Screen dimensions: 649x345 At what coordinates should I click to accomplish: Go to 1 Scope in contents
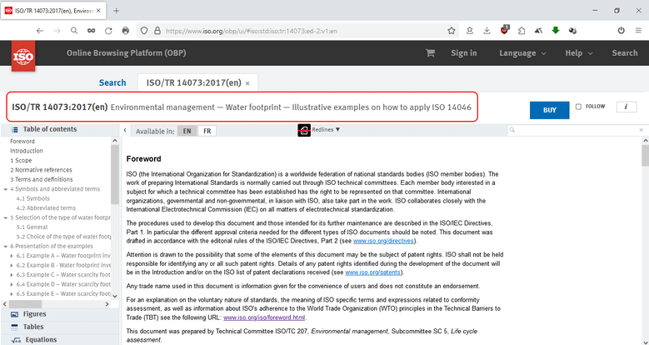pyautogui.click(x=21, y=161)
